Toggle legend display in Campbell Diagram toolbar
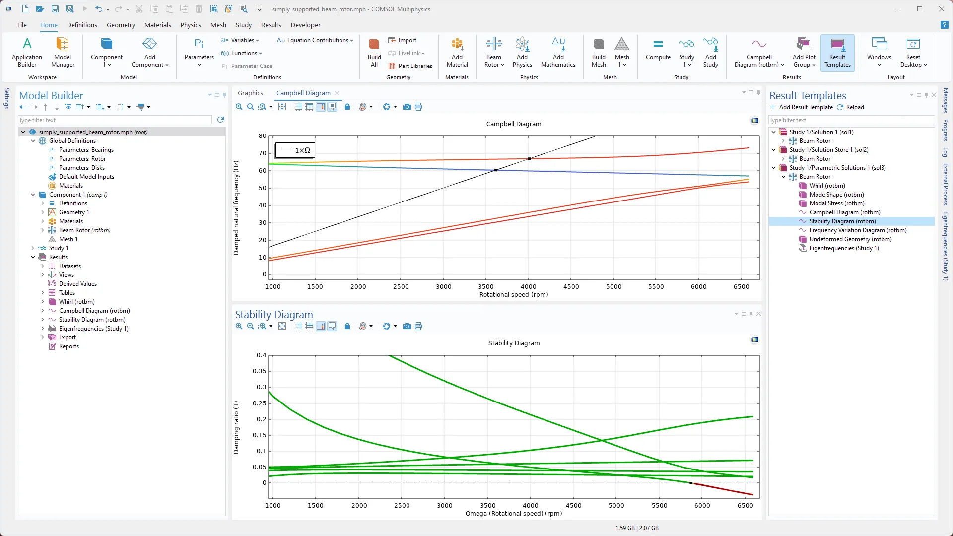The width and height of the screenshot is (953, 536). tap(321, 107)
